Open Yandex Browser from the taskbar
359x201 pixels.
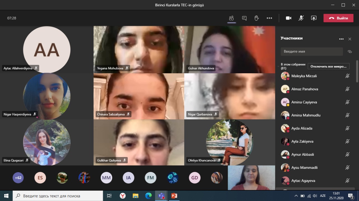(x=123, y=196)
